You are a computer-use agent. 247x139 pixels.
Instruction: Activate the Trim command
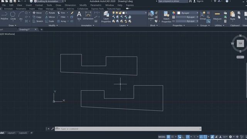[61, 13]
